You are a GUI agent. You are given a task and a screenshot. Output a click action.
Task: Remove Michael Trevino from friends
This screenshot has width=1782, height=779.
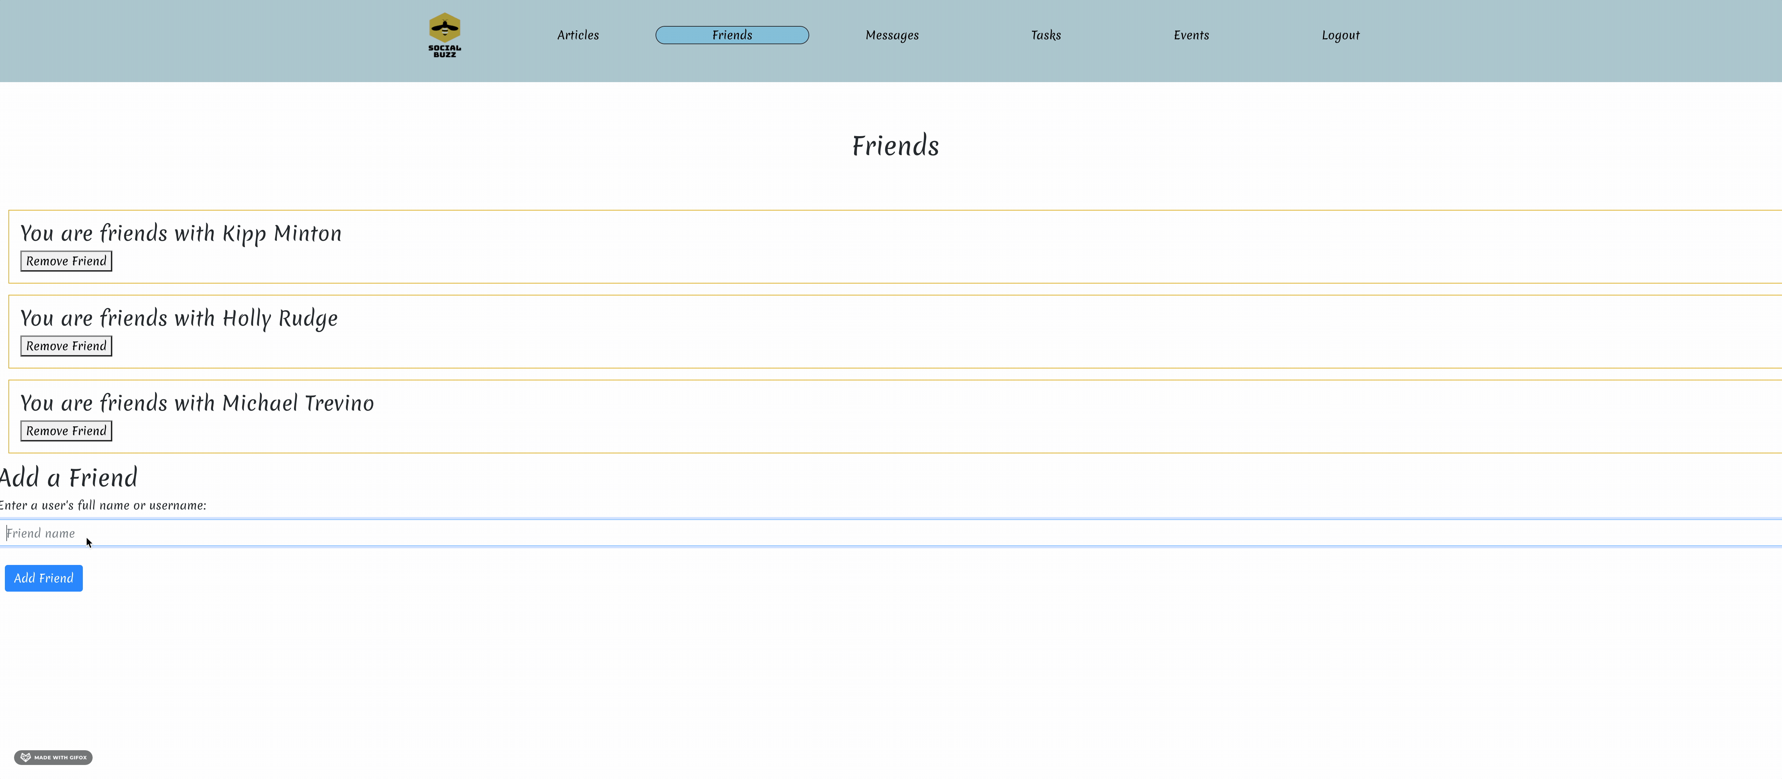pos(66,430)
